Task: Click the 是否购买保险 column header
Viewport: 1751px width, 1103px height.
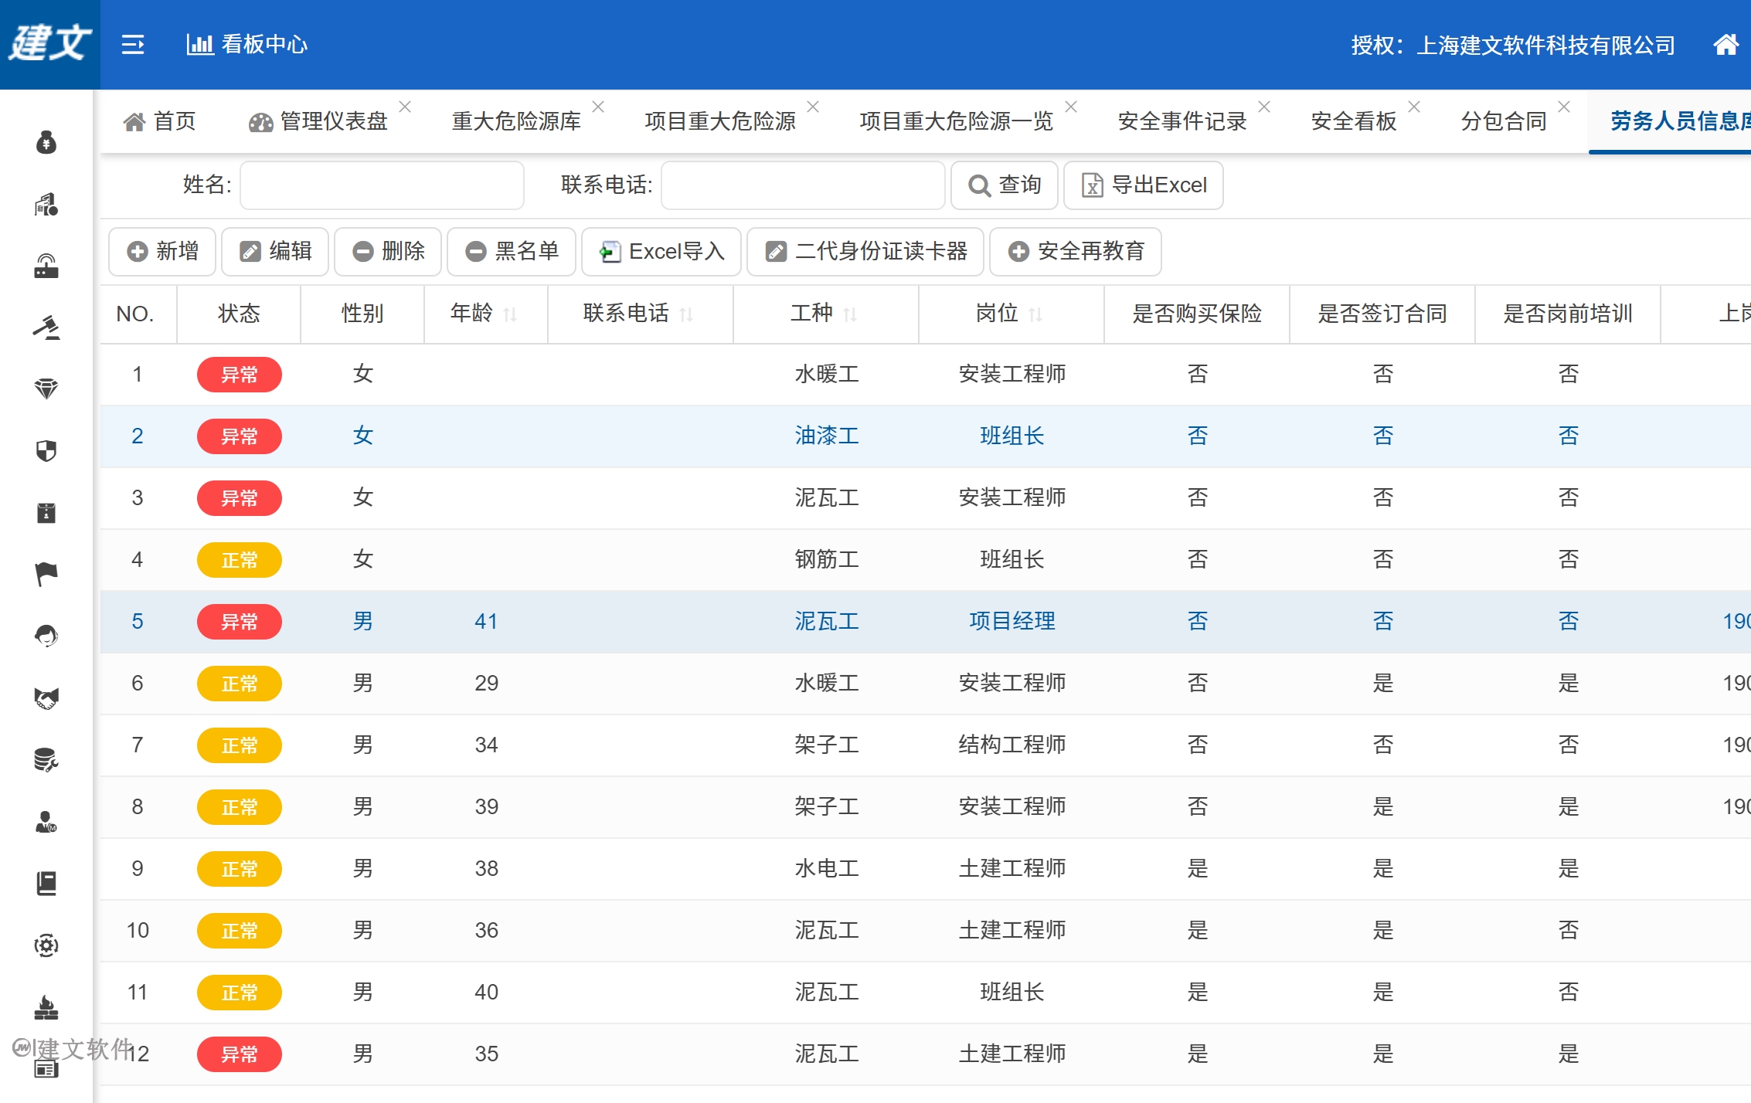Action: (x=1197, y=314)
